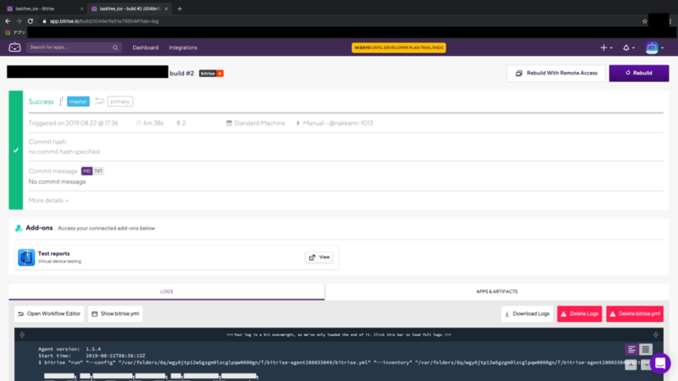Open Workflow Editor
Viewport: 678px width, 381px height.
click(x=49, y=313)
